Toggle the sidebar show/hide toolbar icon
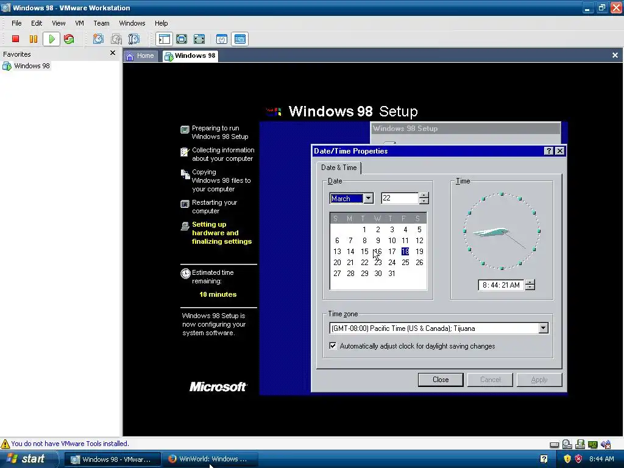Screen dimensions: 624x468 164,38
